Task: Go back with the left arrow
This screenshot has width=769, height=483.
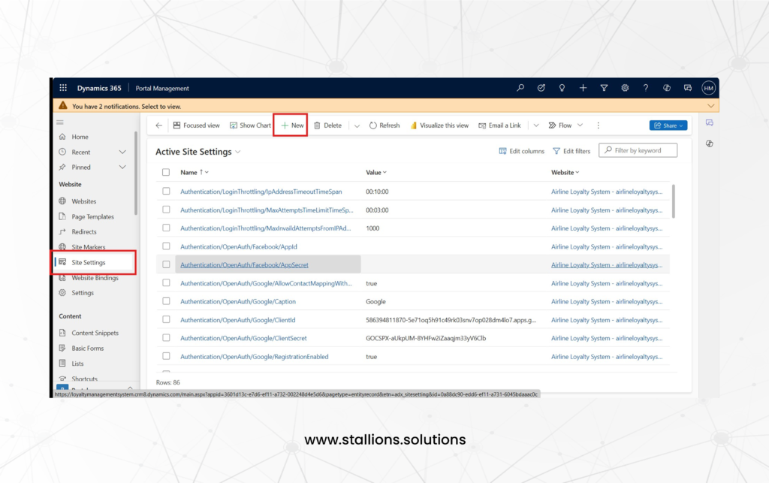Action: 159,125
